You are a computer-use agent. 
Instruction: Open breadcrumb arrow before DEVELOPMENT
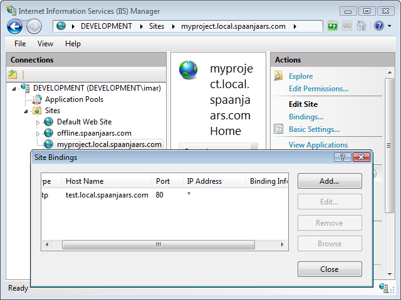[x=73, y=26]
